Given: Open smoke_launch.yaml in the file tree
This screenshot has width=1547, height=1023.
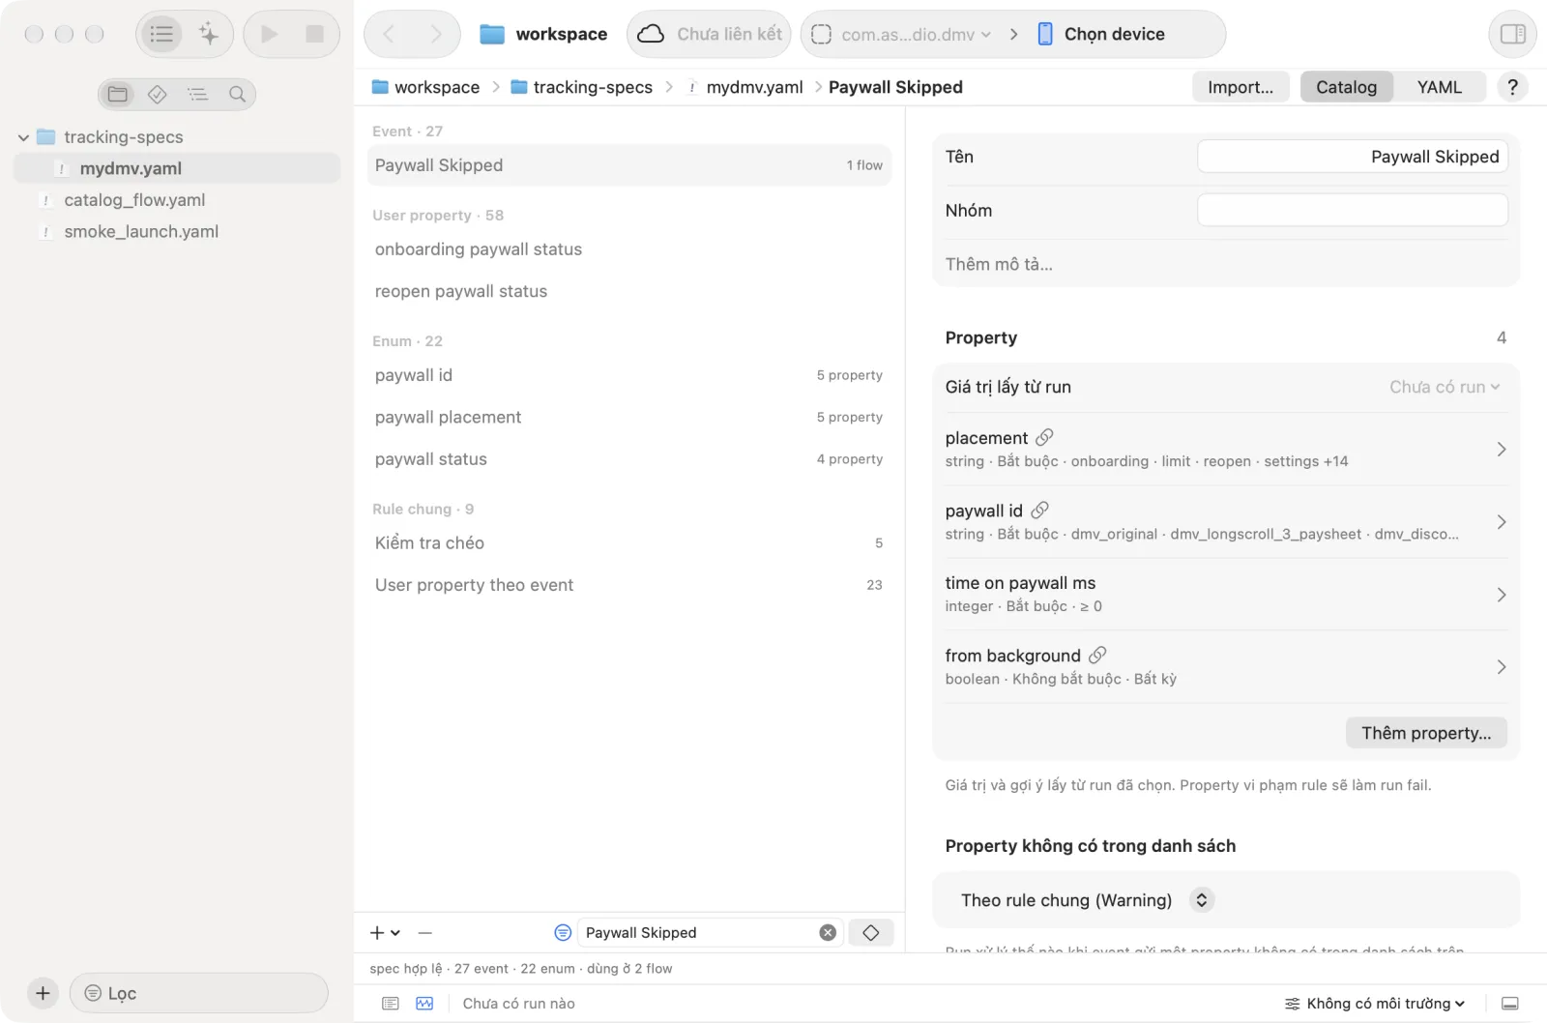Looking at the screenshot, I should 141,232.
